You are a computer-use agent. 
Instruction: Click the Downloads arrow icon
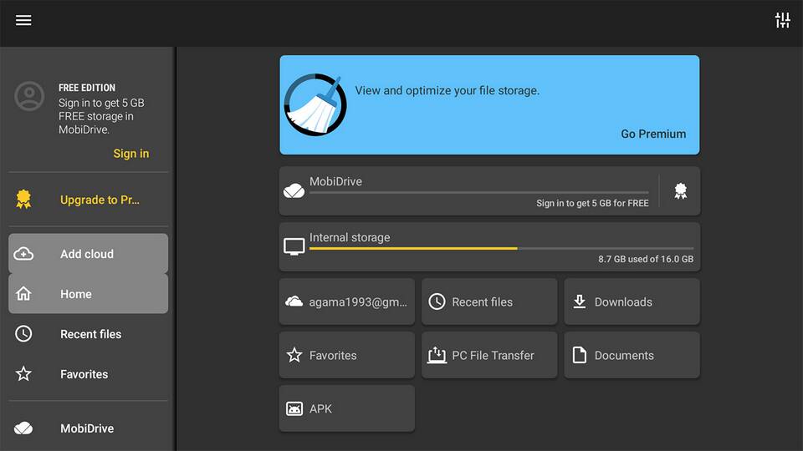point(579,302)
